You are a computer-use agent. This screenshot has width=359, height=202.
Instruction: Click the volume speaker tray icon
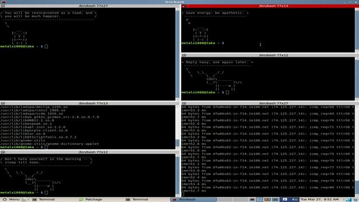pos(294,200)
